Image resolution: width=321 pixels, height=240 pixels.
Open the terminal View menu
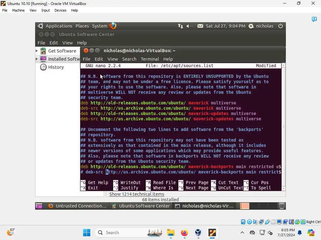click(x=113, y=59)
